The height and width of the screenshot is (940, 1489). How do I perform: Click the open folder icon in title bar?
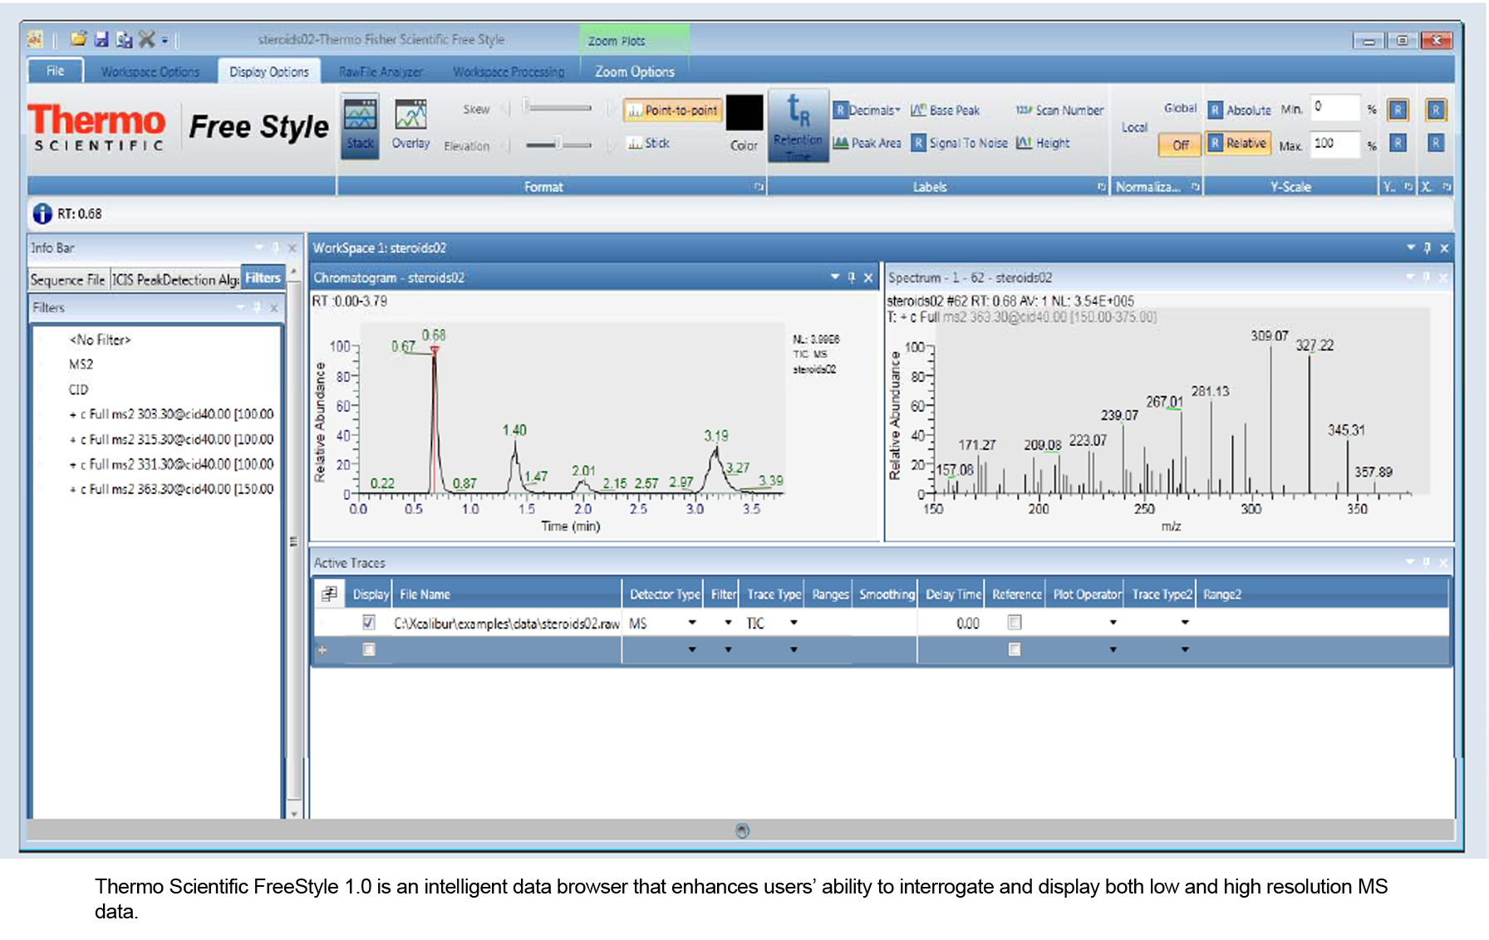pos(78,39)
